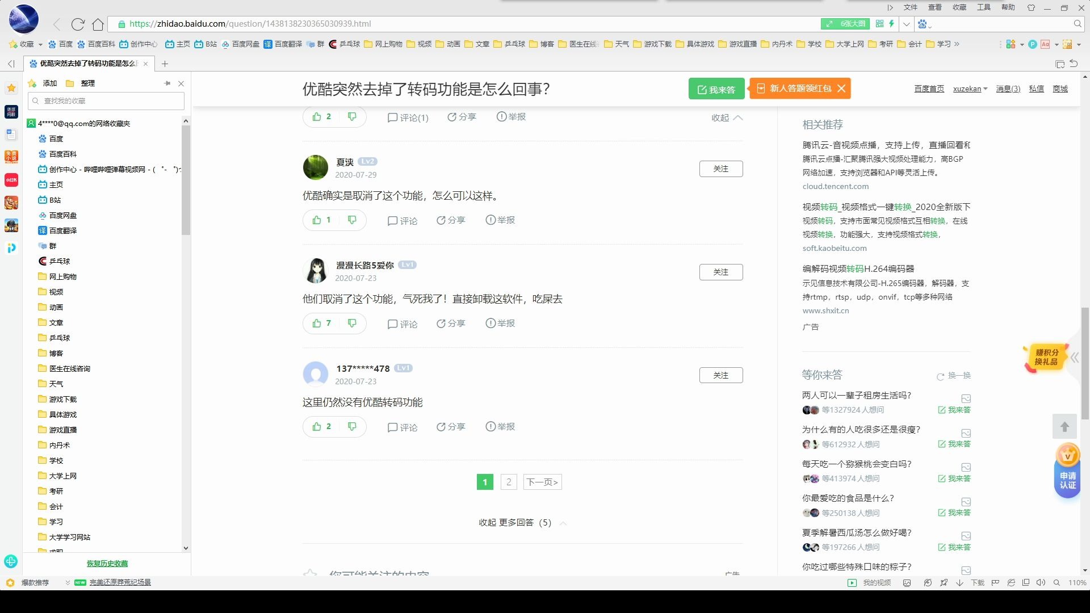Open 赚积分换礼品 promo
This screenshot has width=1090, height=613.
tap(1046, 358)
